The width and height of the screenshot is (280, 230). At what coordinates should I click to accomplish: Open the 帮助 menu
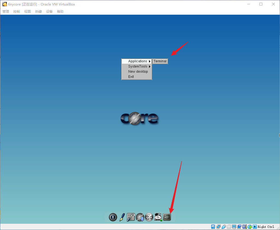tap(60, 12)
